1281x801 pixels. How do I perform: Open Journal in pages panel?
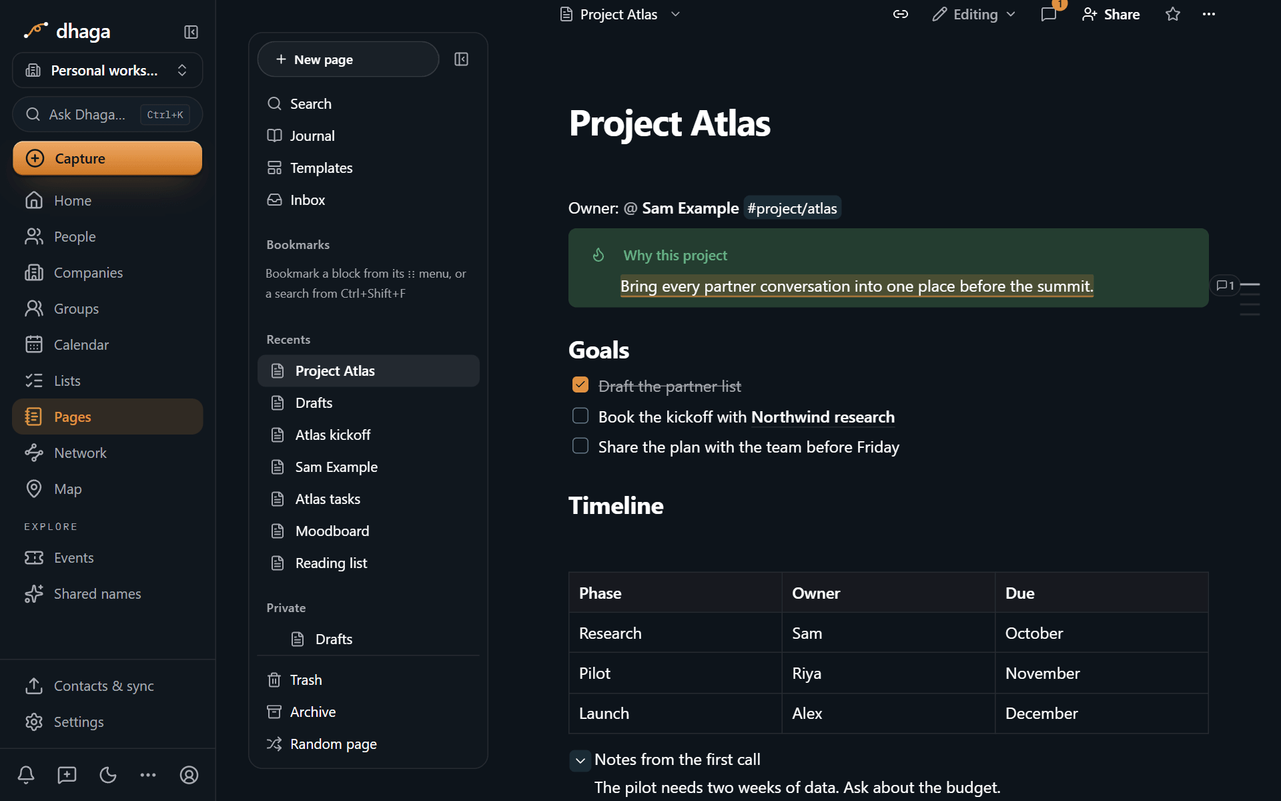pos(368,136)
